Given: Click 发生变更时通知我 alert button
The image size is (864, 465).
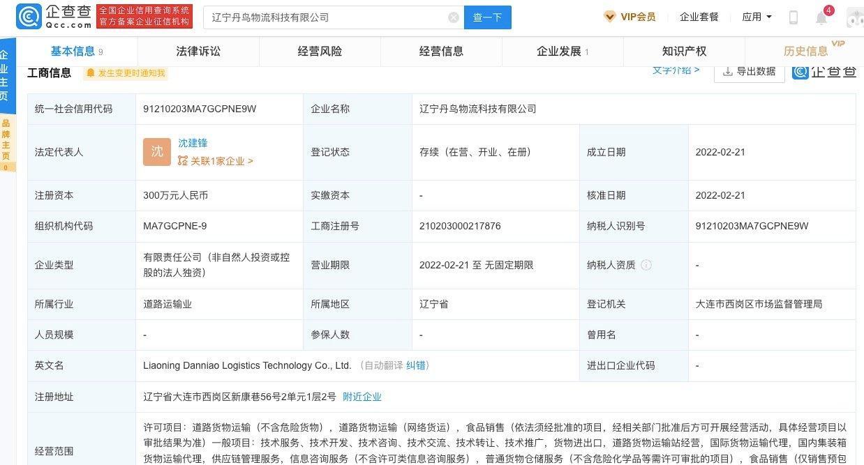Looking at the screenshot, I should (x=126, y=73).
